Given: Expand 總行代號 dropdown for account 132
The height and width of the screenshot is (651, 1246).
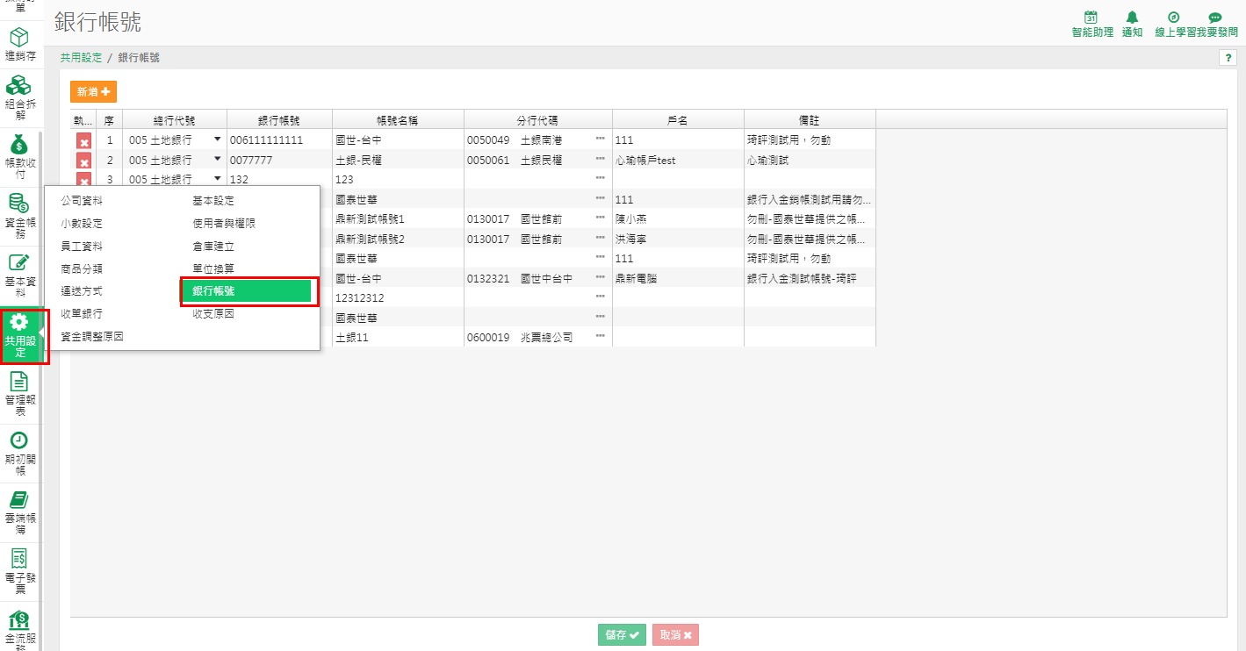Looking at the screenshot, I should 217,178.
